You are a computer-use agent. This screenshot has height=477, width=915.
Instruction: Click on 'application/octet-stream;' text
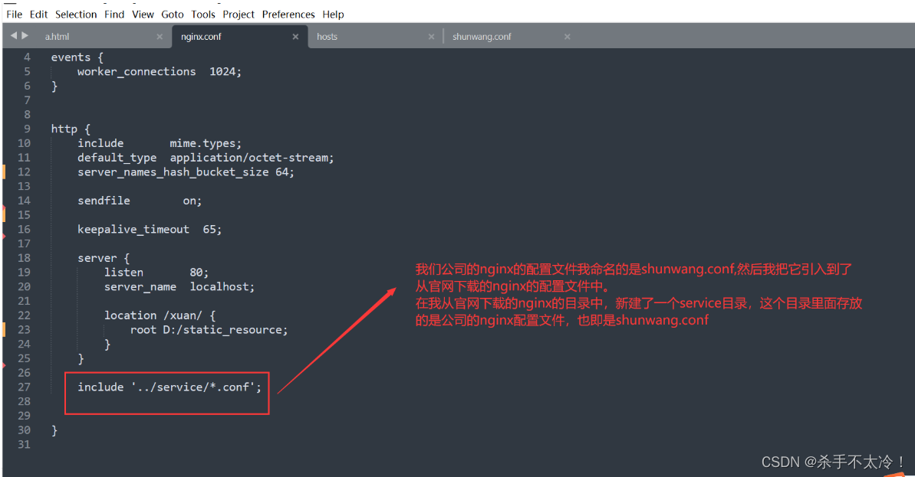pyautogui.click(x=252, y=158)
